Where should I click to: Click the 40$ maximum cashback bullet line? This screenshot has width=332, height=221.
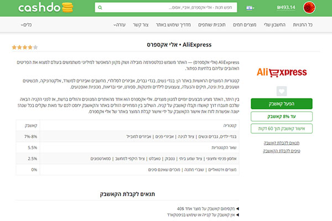(x=207, y=209)
